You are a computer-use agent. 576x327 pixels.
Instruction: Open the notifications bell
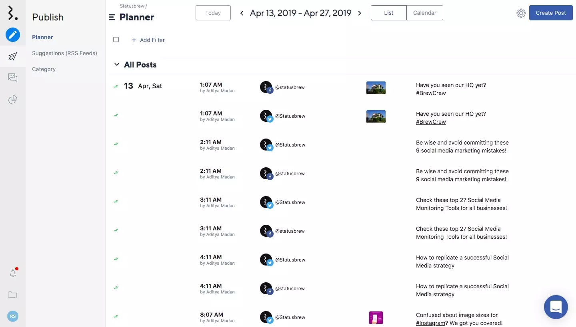pos(13,273)
